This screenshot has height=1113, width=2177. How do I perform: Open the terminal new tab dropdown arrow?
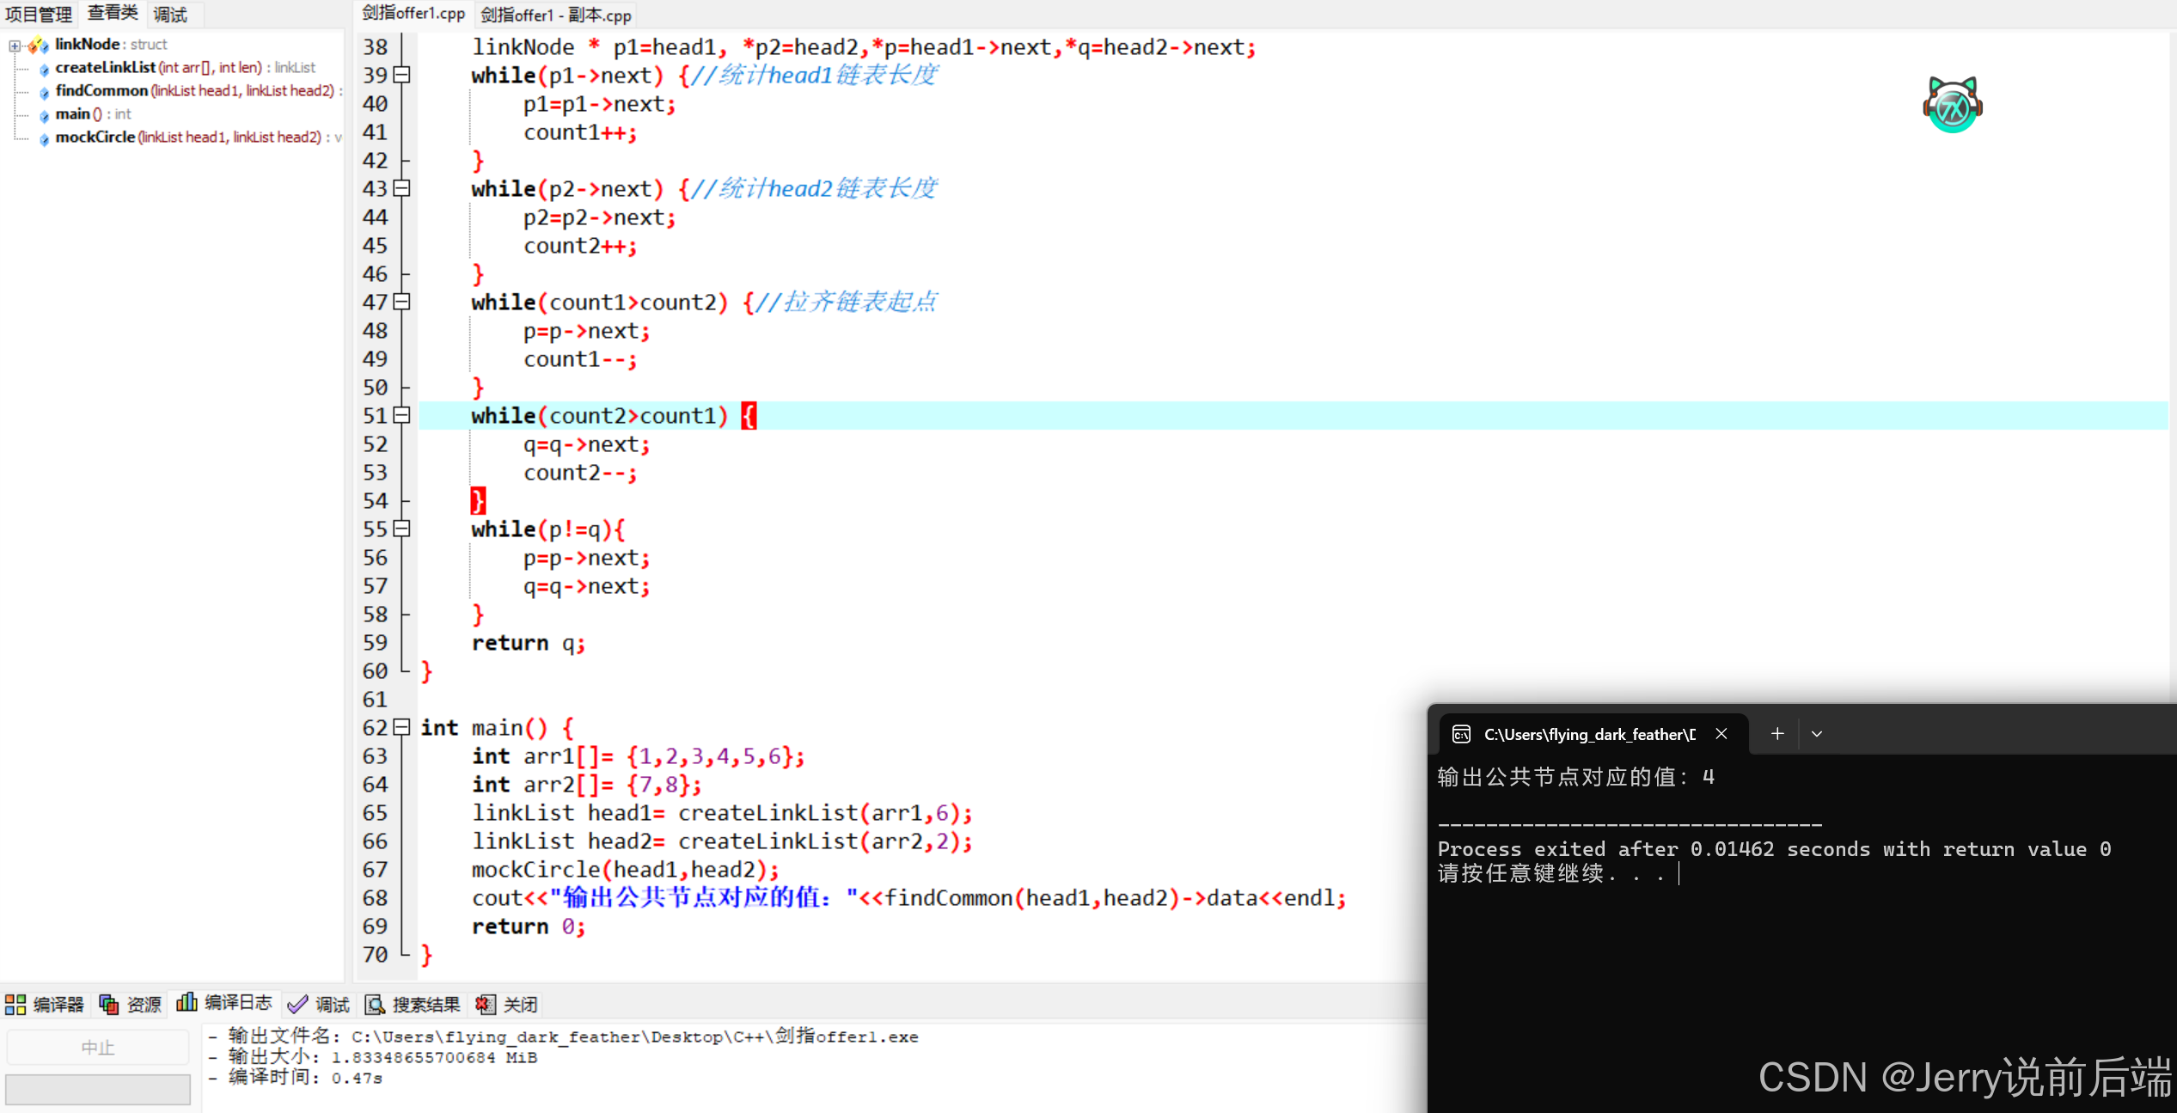pos(1817,734)
